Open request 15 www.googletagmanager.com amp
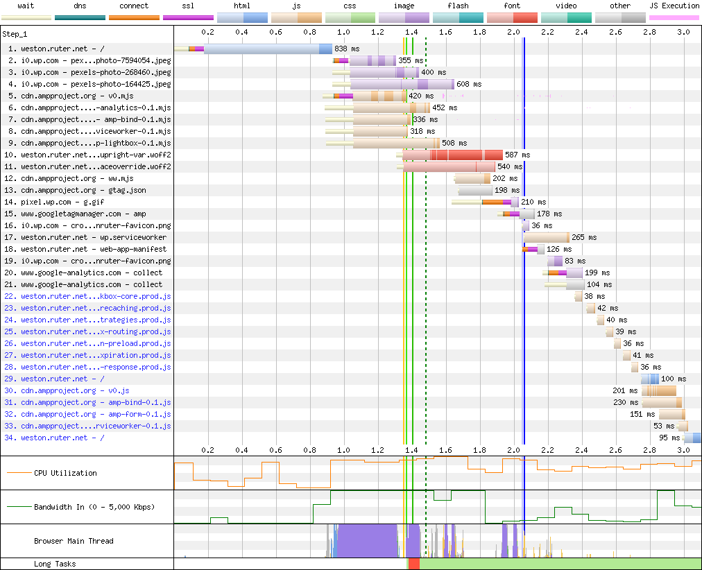 [83, 214]
